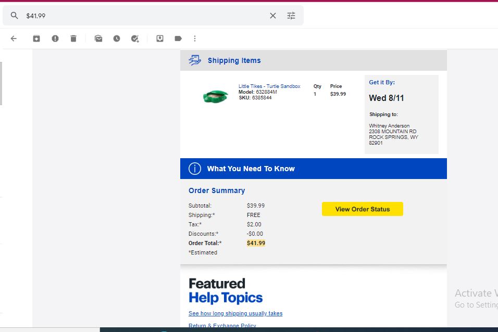Open Return & Exchange Policy link
The height and width of the screenshot is (332, 498).
pyautogui.click(x=222, y=325)
